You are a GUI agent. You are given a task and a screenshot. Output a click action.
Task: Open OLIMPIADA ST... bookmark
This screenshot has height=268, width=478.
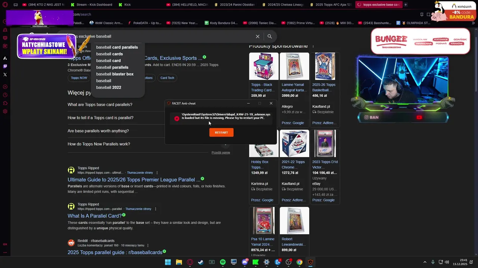(413, 23)
